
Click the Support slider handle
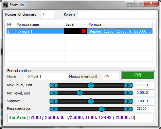pyautogui.click(x=91, y=101)
